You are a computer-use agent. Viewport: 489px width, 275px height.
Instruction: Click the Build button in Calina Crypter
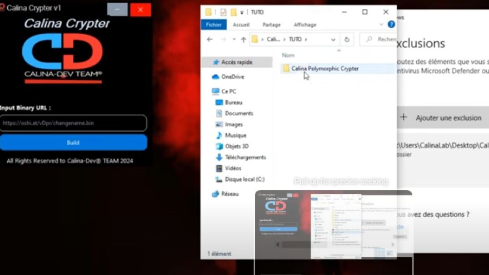(x=73, y=143)
